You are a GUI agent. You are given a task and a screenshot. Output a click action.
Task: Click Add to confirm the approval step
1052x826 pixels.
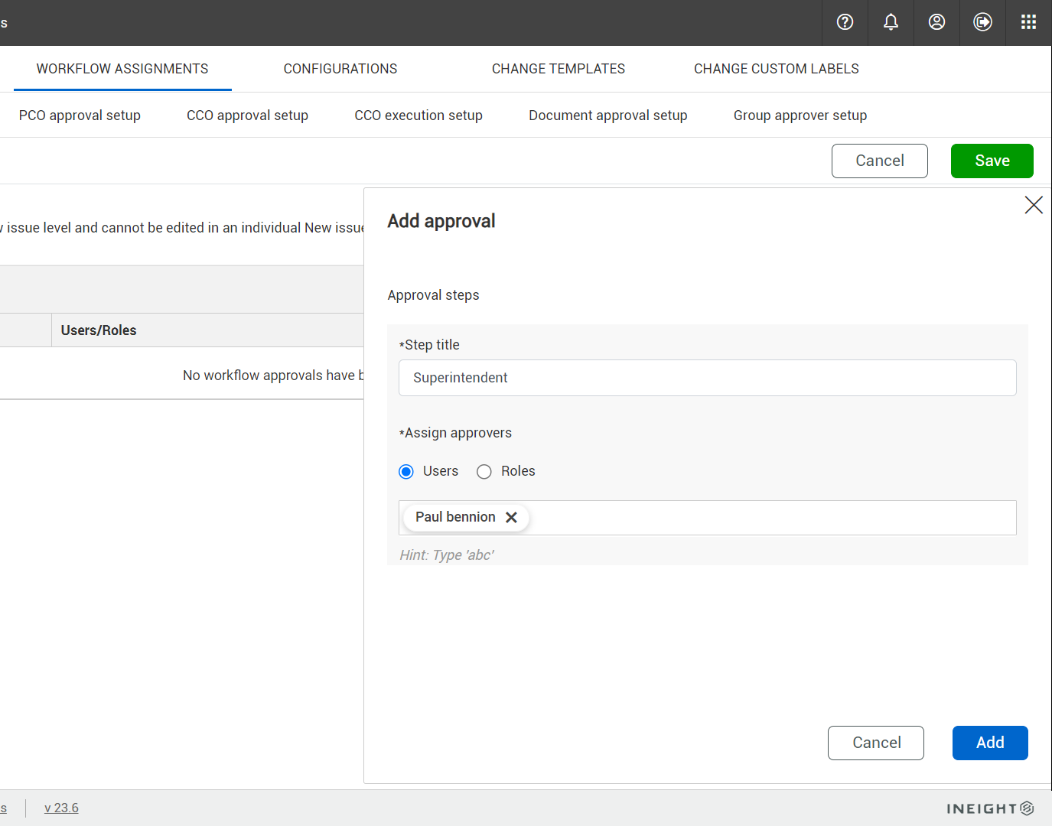point(989,743)
